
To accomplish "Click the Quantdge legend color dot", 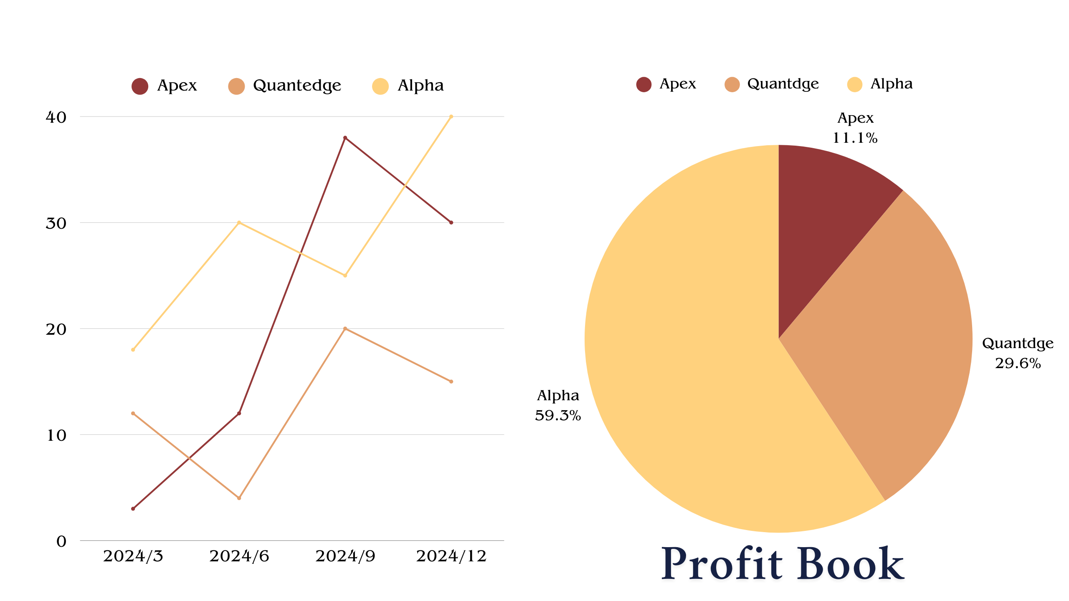I will [732, 84].
